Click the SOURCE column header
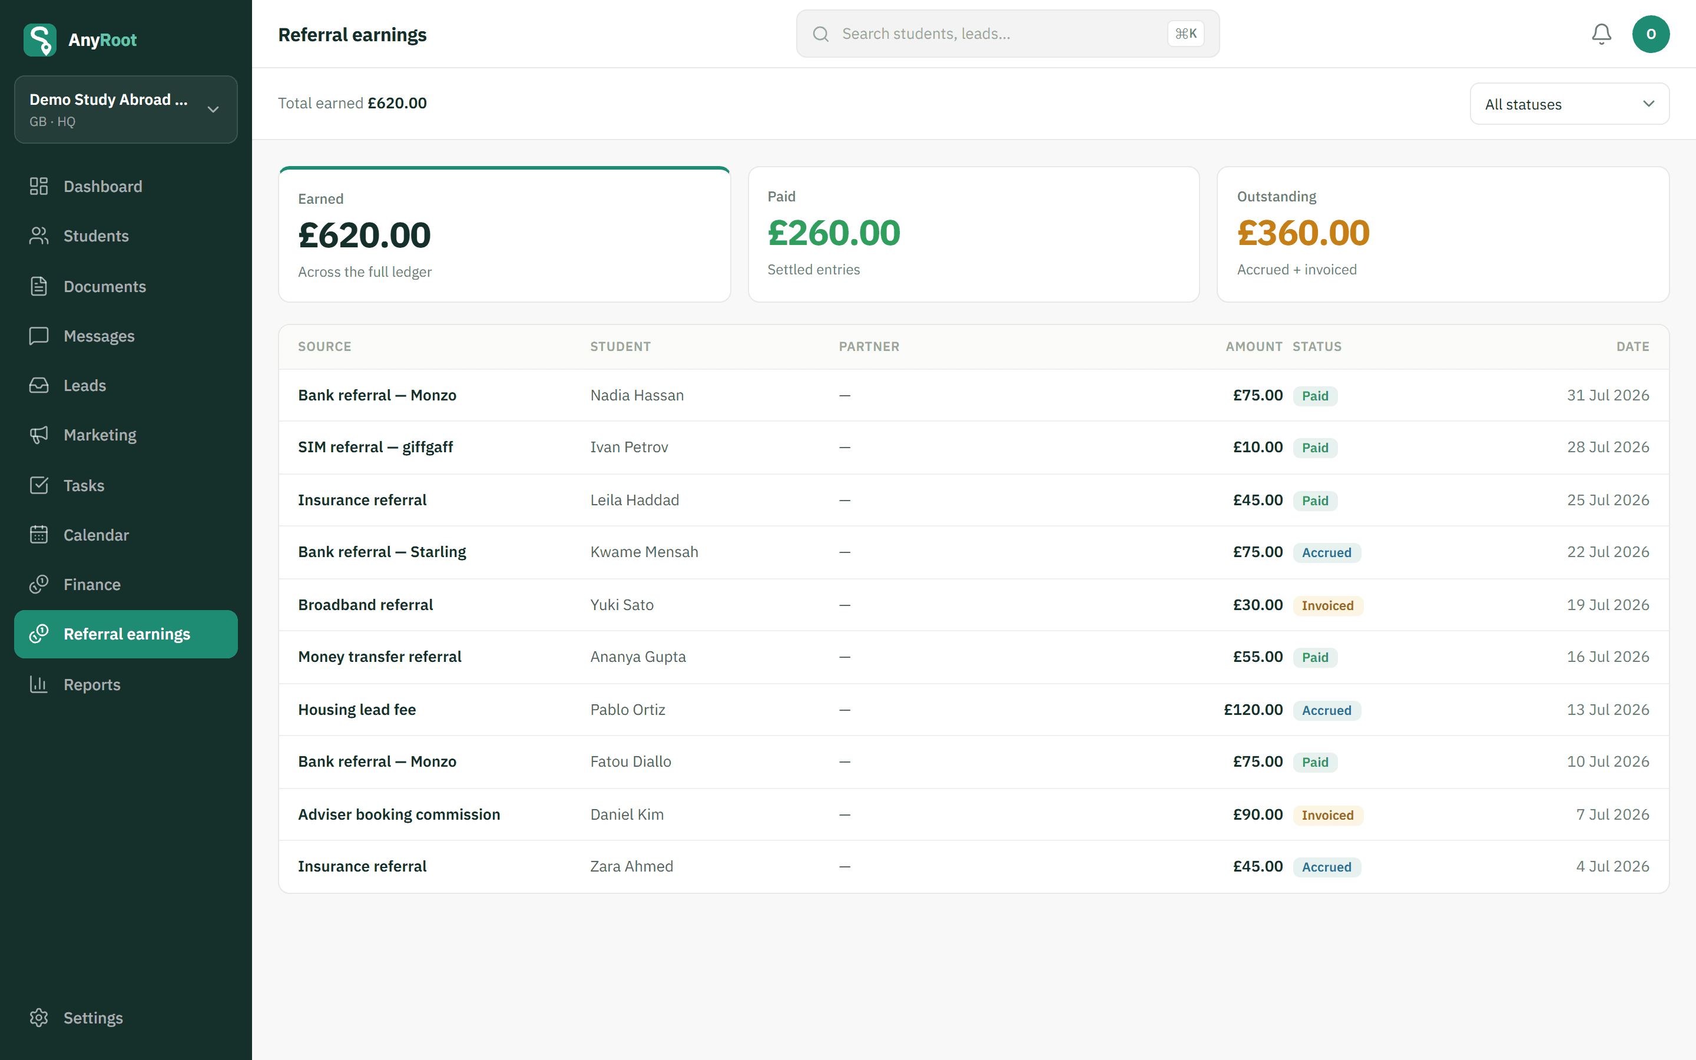The image size is (1696, 1060). click(324, 346)
